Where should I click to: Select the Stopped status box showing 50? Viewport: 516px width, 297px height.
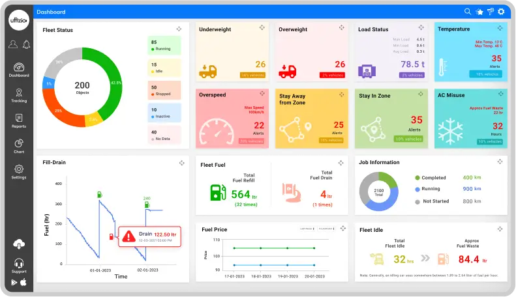coord(164,90)
